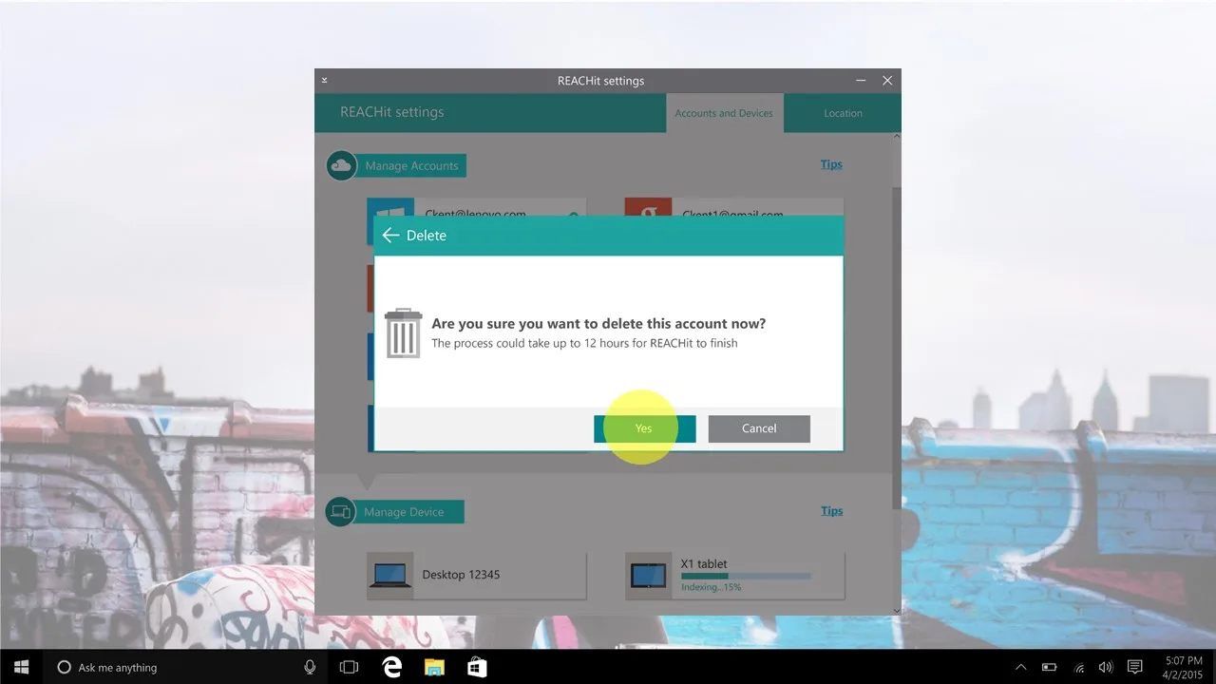Confirm account deletion with Yes
This screenshot has width=1216, height=684.
644,428
